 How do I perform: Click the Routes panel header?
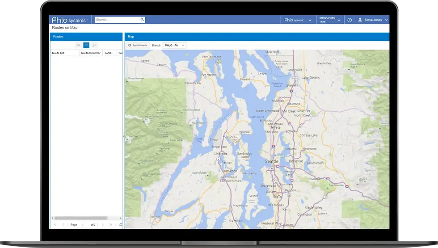click(86, 37)
